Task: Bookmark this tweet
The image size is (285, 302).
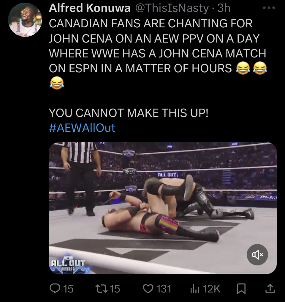Action: pos(241,289)
